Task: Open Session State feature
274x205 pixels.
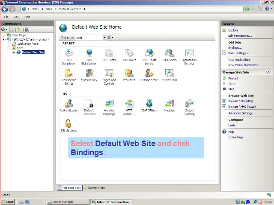Action: tap(149, 75)
